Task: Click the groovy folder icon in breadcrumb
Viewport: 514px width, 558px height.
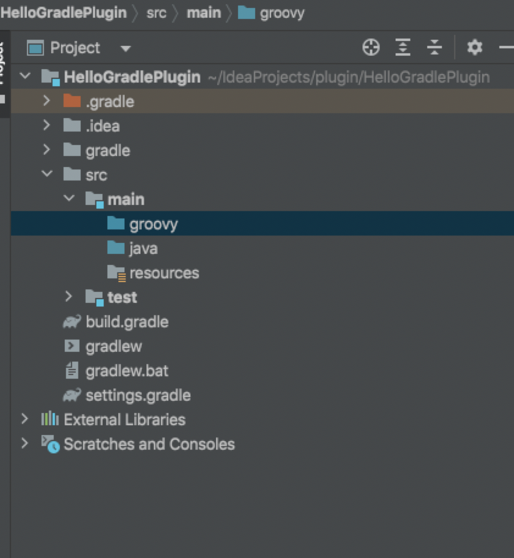Action: coord(247,13)
